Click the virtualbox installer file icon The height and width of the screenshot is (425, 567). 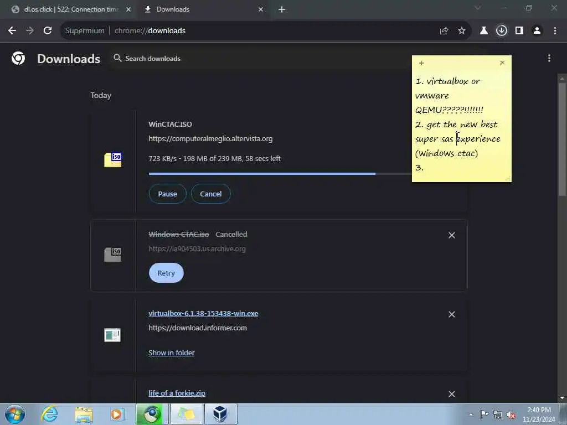pos(112,335)
